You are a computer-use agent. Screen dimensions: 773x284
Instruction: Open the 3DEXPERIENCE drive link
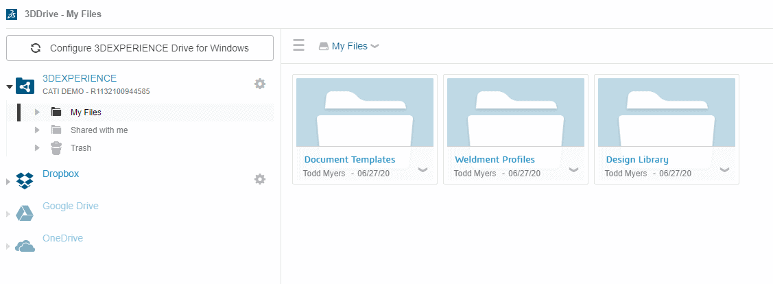click(x=80, y=78)
